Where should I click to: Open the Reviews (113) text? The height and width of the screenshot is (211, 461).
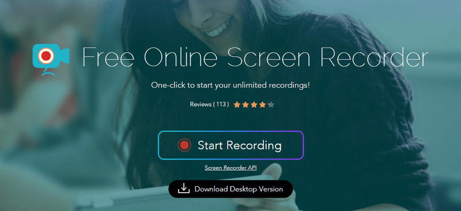pyautogui.click(x=209, y=104)
